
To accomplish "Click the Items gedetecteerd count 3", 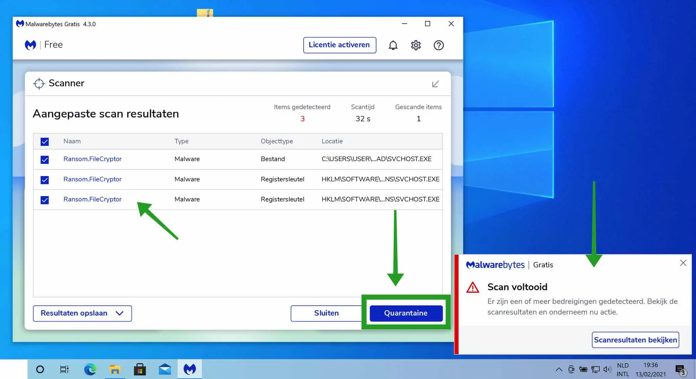I will [x=302, y=119].
